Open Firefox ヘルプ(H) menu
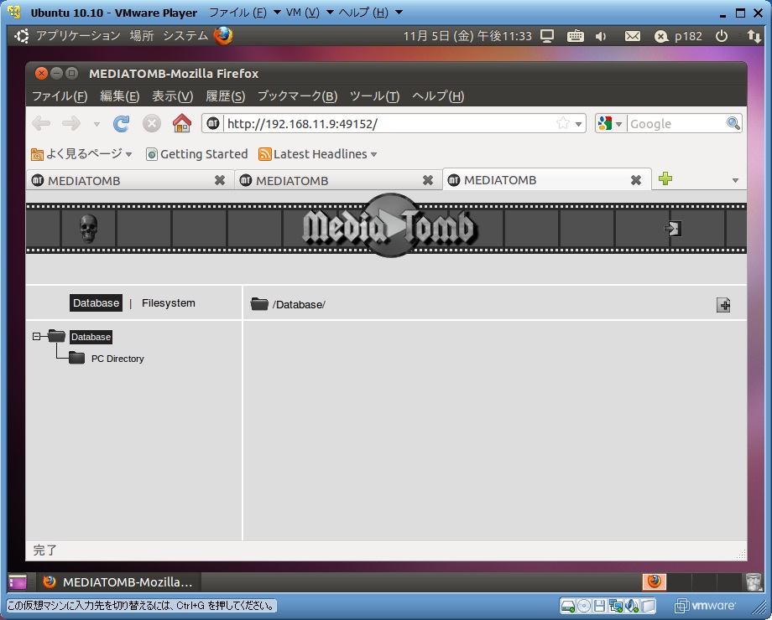 438,96
